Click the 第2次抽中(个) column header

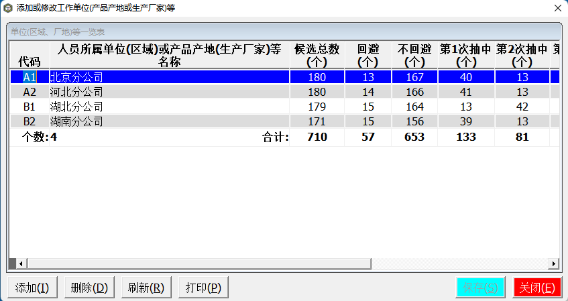[522, 55]
